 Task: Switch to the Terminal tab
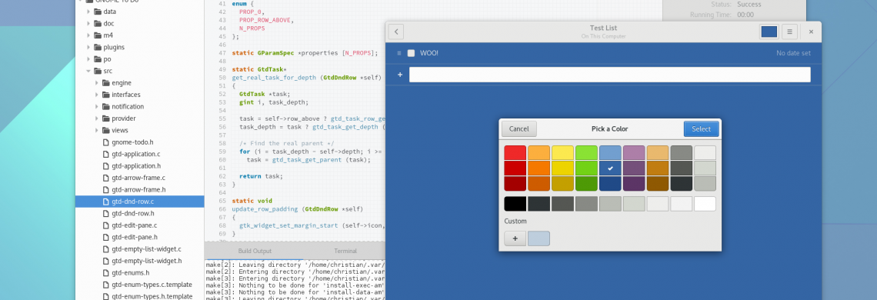[x=345, y=251]
